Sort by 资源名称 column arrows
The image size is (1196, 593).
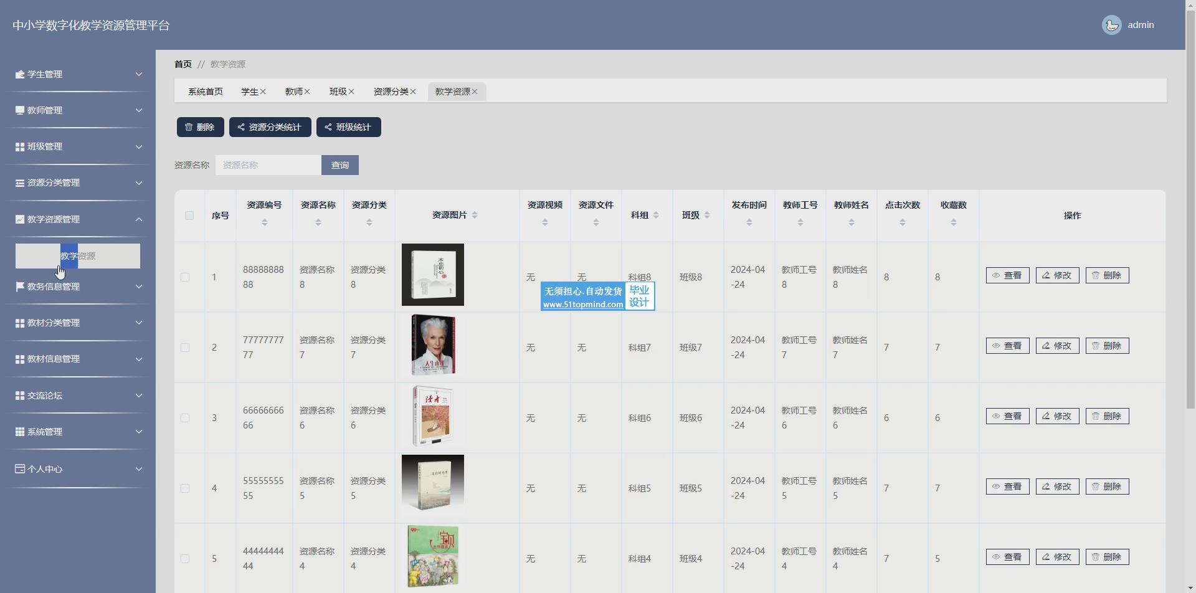tap(318, 222)
